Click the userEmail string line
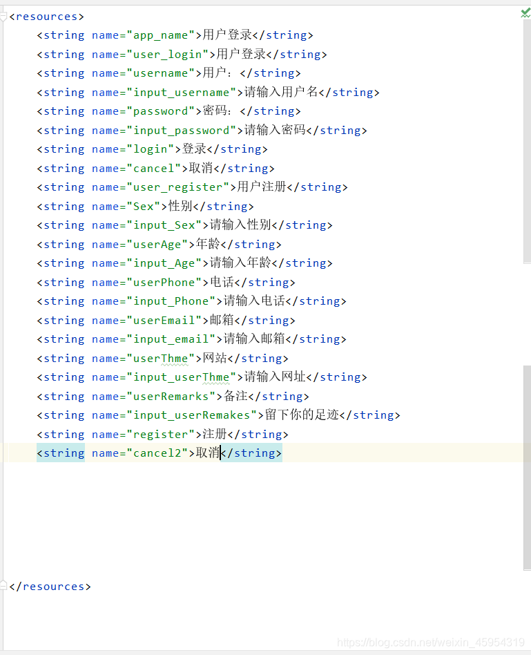This screenshot has width=531, height=655. pos(166,321)
